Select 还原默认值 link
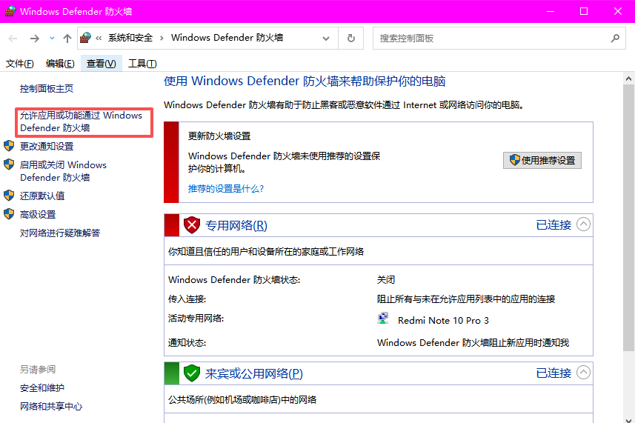635x423 pixels. tap(42, 196)
